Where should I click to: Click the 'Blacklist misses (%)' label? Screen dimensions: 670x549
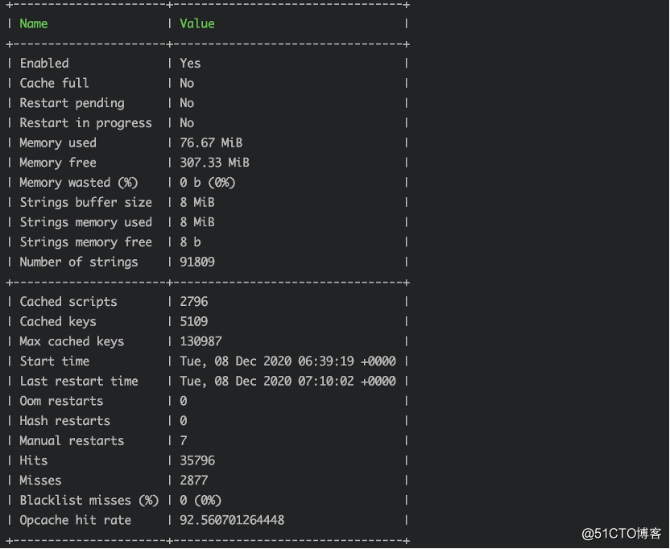(x=89, y=500)
